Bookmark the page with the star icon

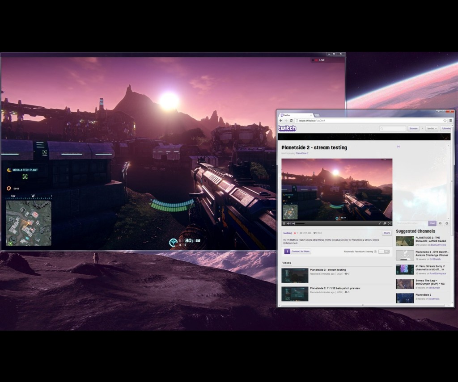[x=444, y=121]
